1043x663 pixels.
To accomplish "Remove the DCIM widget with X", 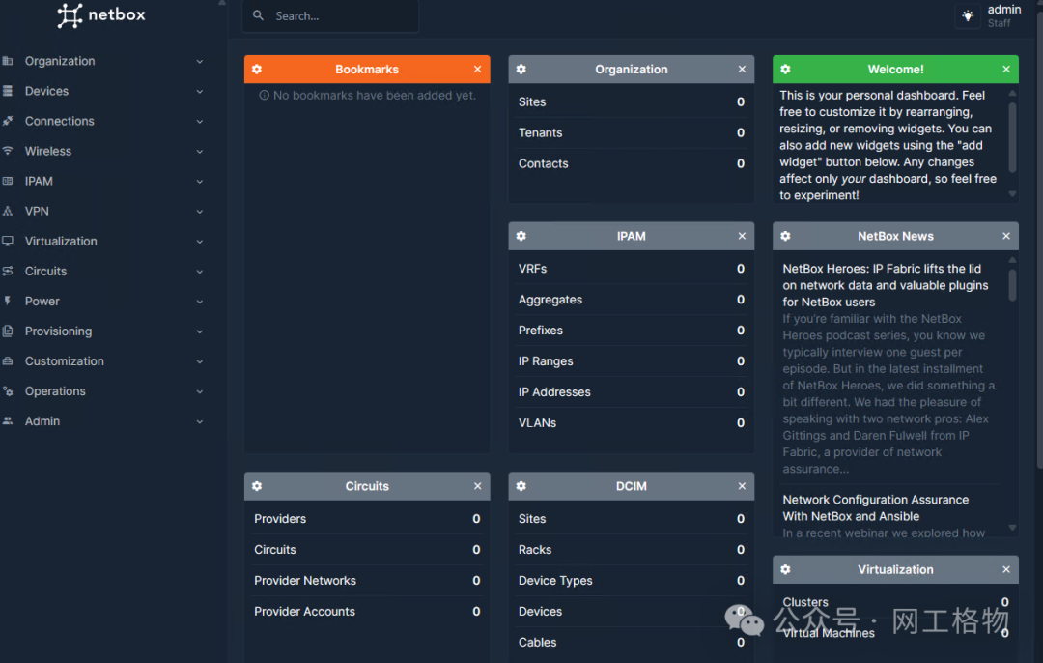I will pyautogui.click(x=742, y=486).
